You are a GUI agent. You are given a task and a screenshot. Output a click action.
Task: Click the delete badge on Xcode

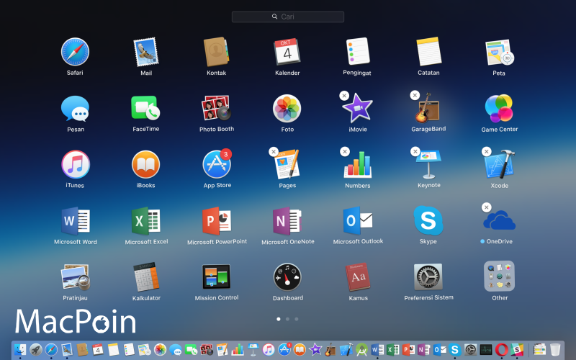point(486,151)
